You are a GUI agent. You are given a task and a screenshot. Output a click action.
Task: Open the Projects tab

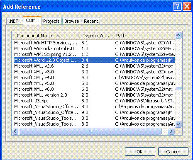click(51, 21)
